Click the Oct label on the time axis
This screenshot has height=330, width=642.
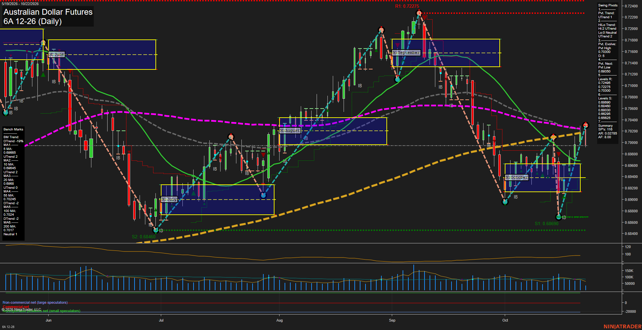(x=505, y=320)
